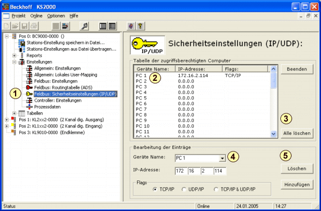Open the Hilfe menu

74,16
